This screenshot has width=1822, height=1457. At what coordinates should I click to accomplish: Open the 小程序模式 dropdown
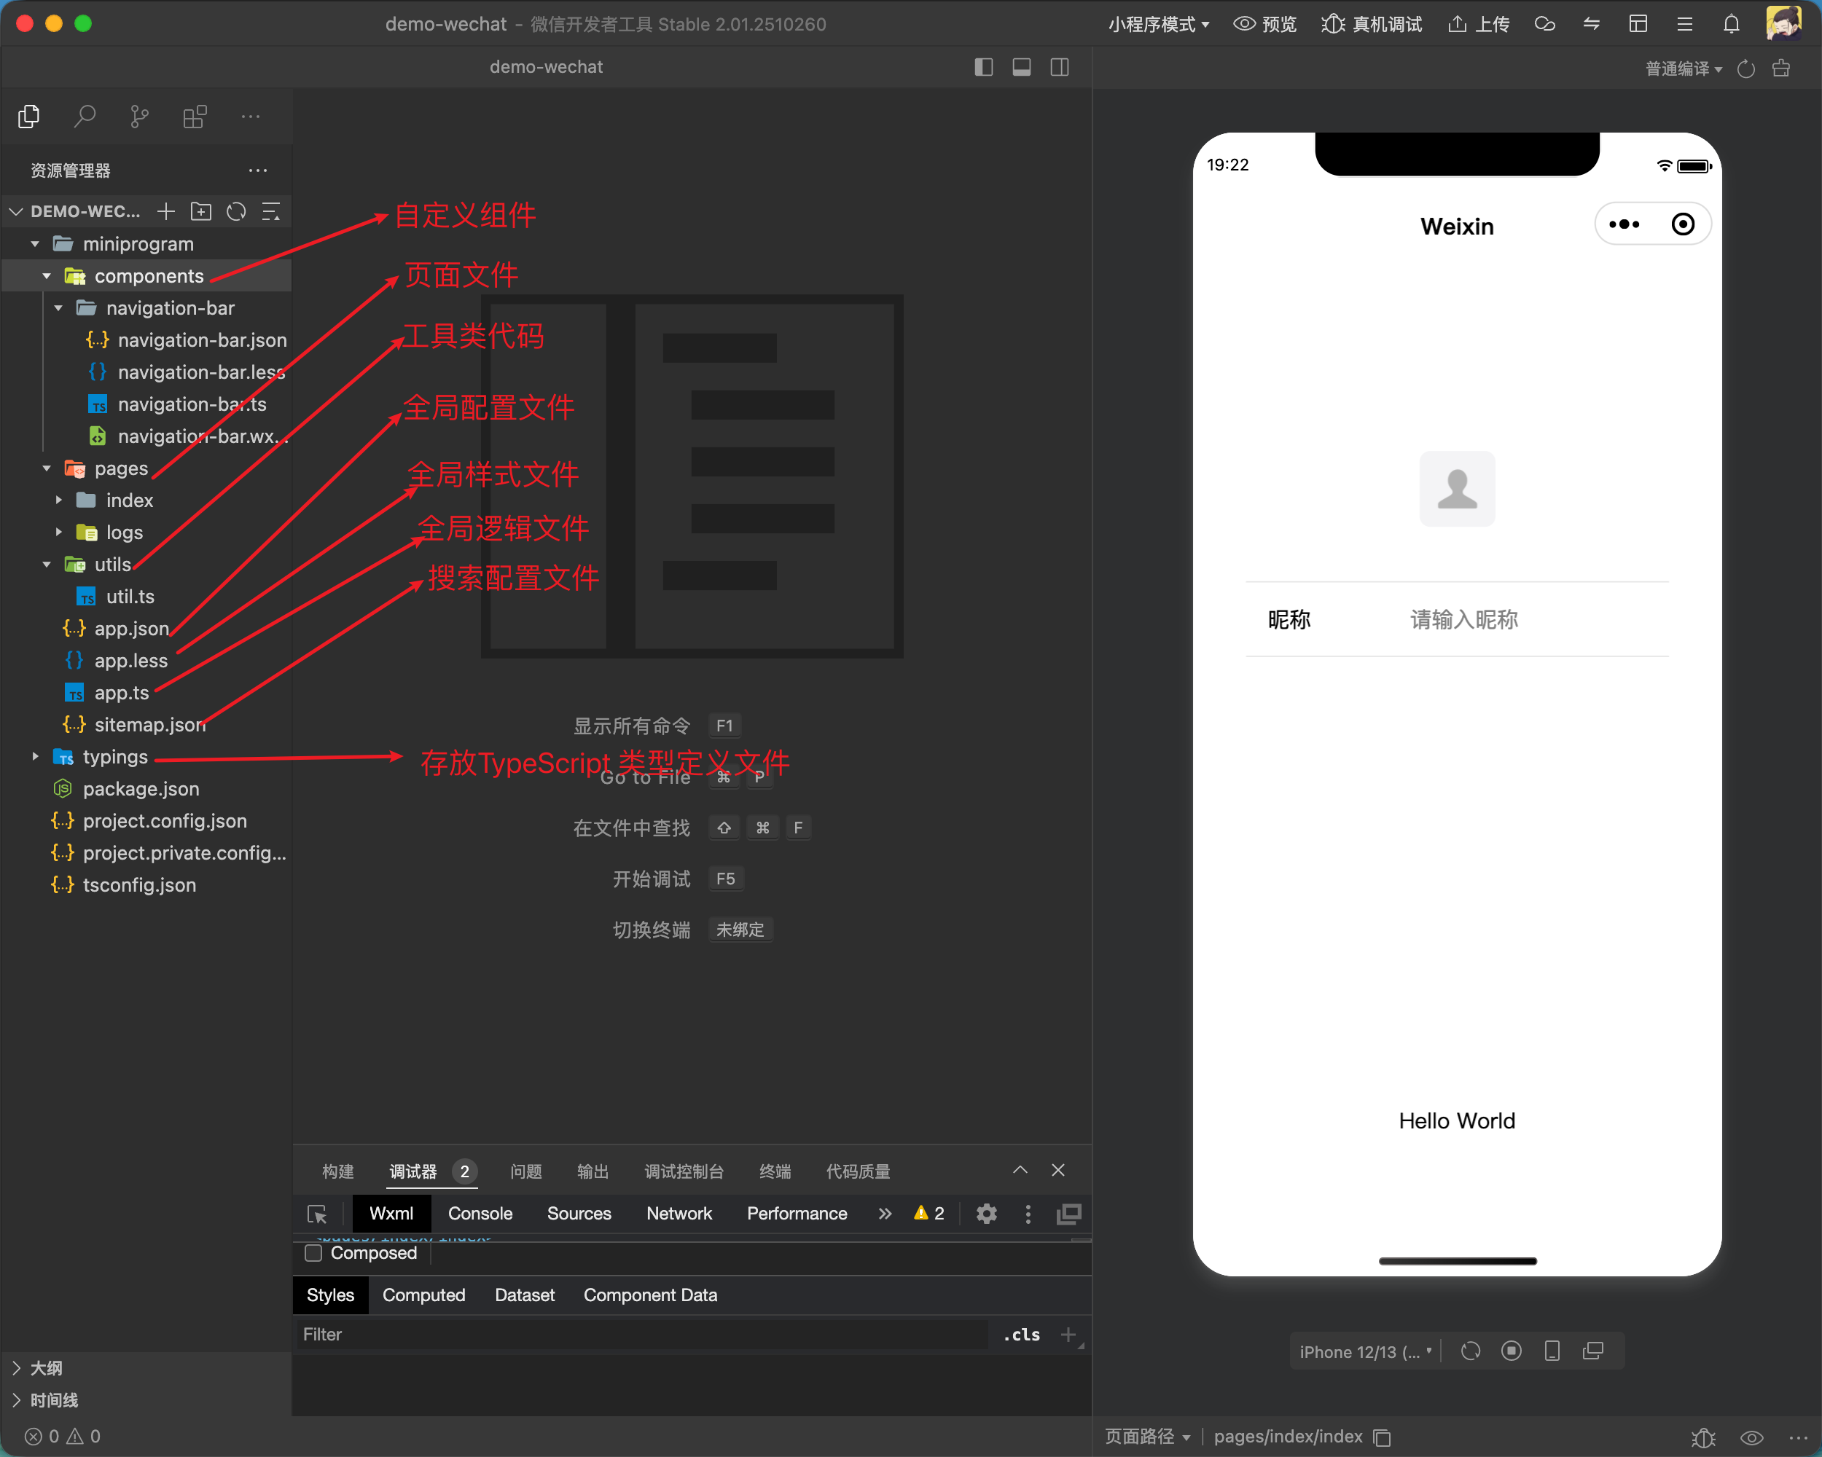[x=1158, y=23]
